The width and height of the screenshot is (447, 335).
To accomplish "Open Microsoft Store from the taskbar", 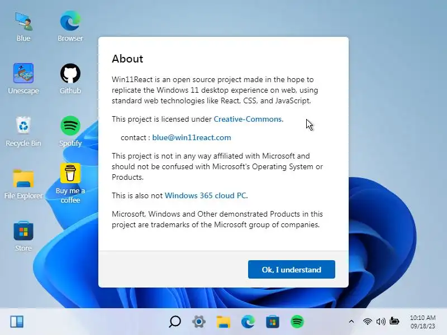I will coord(273,322).
